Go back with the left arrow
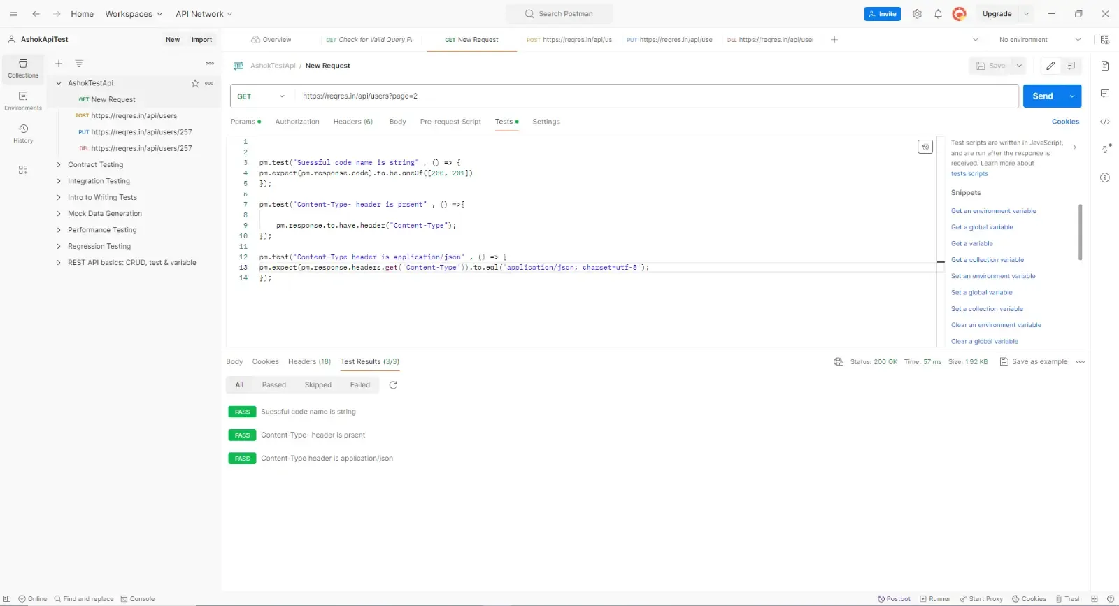The height and width of the screenshot is (606, 1119). click(36, 14)
